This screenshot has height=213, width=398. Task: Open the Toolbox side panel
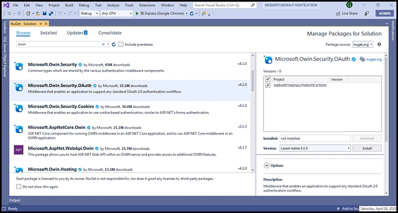tap(5, 27)
